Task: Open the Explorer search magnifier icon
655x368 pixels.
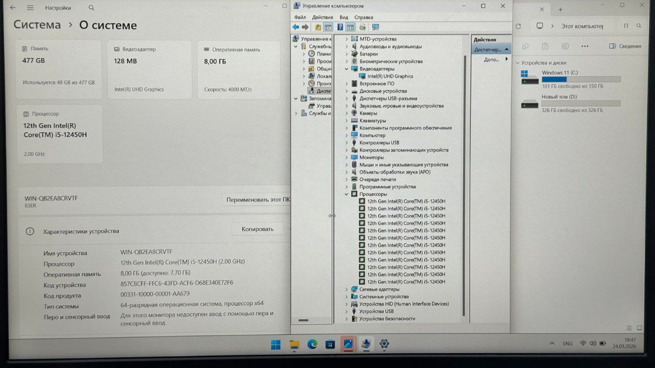Action: [x=639, y=26]
